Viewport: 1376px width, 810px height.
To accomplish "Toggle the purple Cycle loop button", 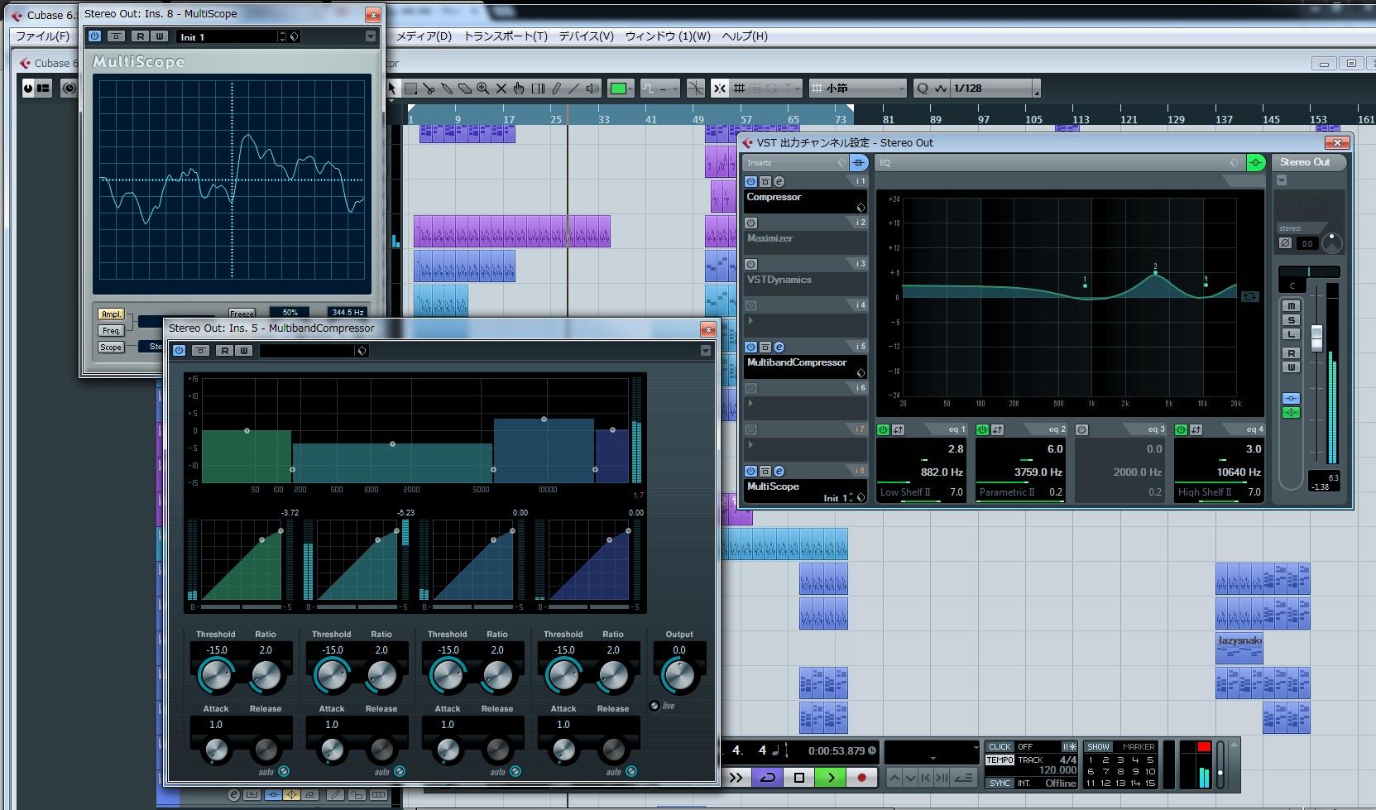I will (768, 778).
